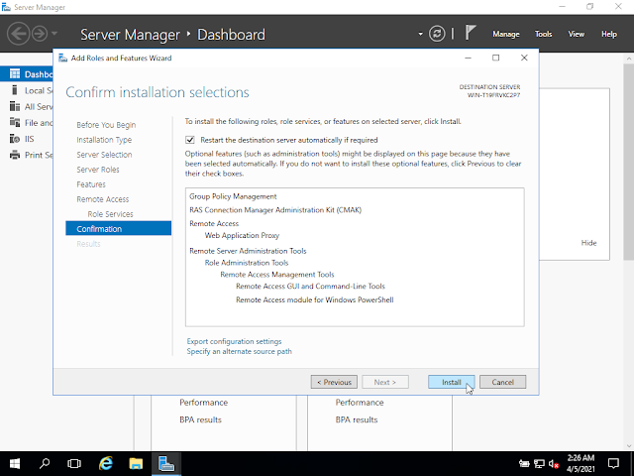The height and width of the screenshot is (476, 634).
Task: Go to Server Selection step
Action: click(104, 155)
